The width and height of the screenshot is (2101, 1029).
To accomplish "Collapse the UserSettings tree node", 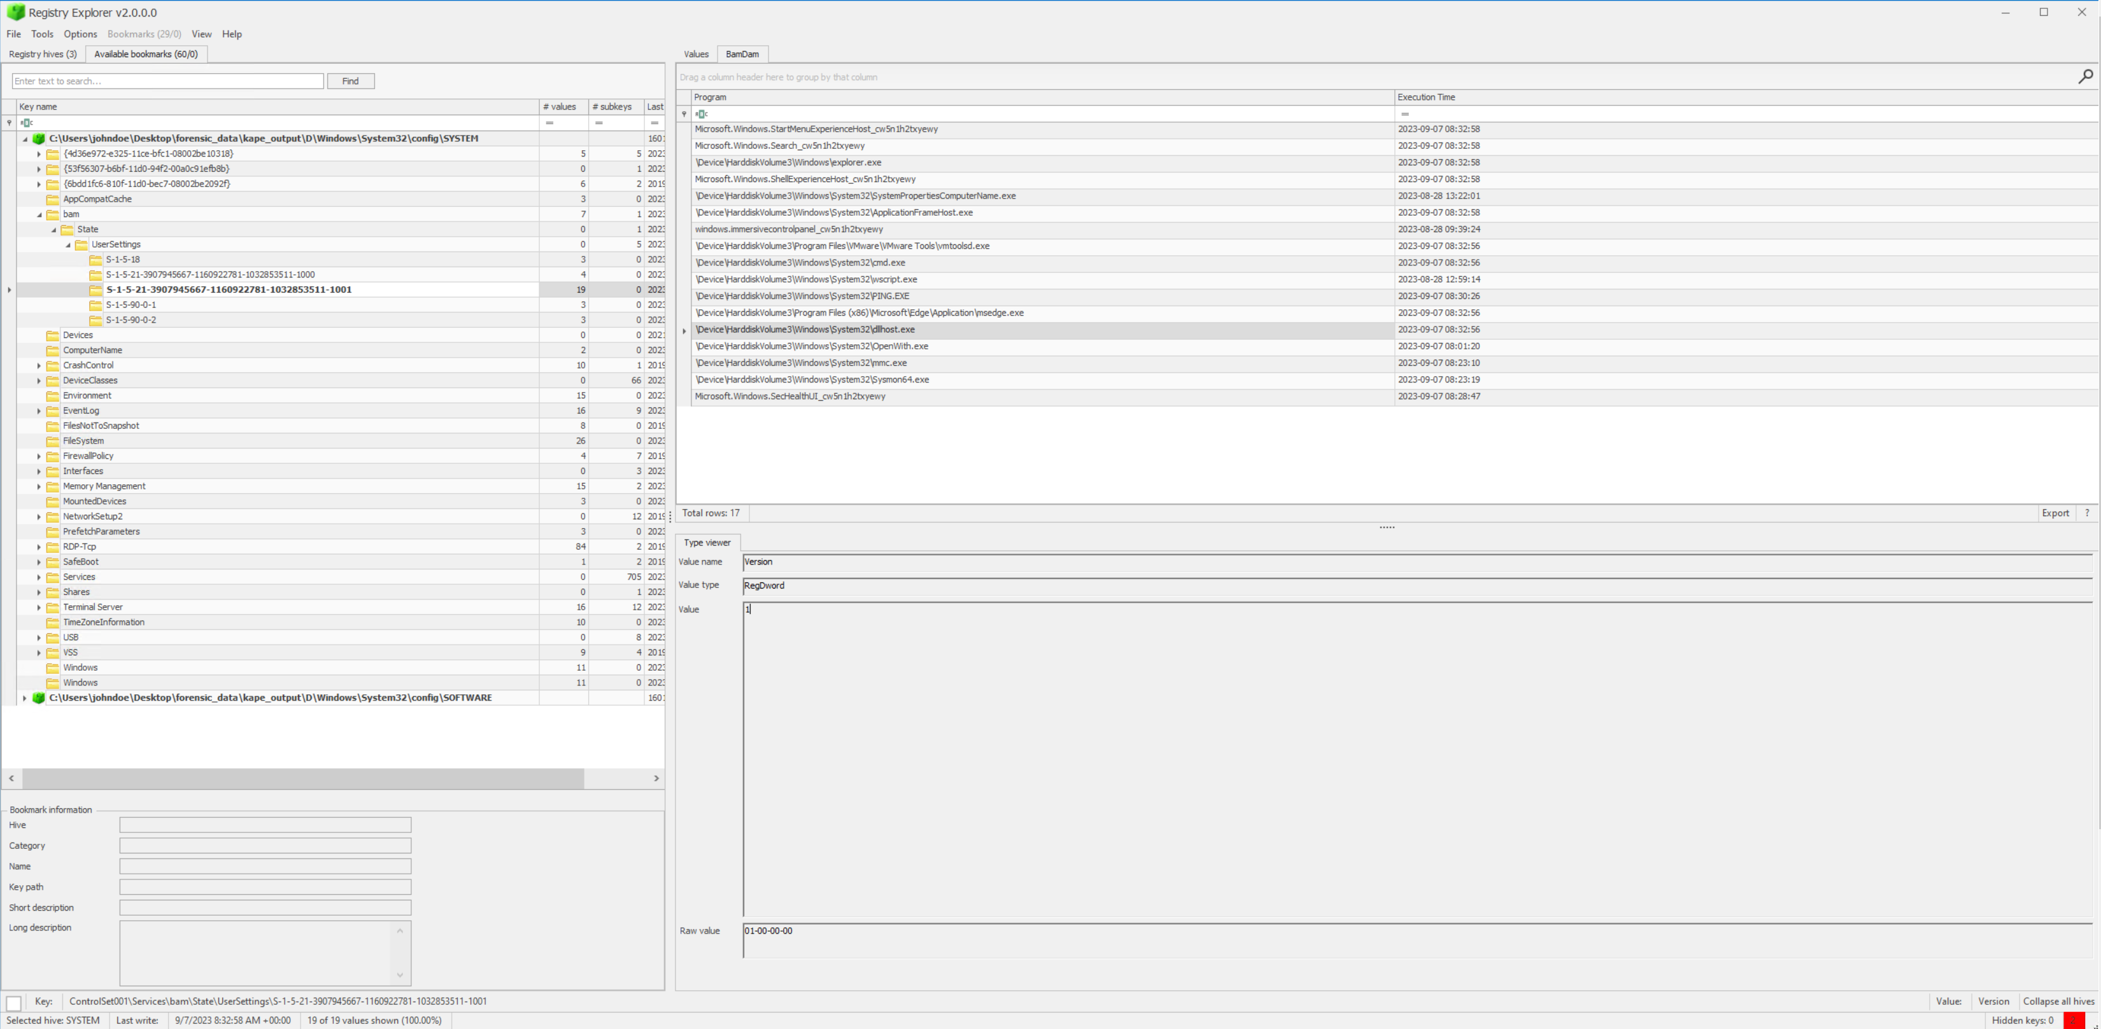I will [67, 244].
